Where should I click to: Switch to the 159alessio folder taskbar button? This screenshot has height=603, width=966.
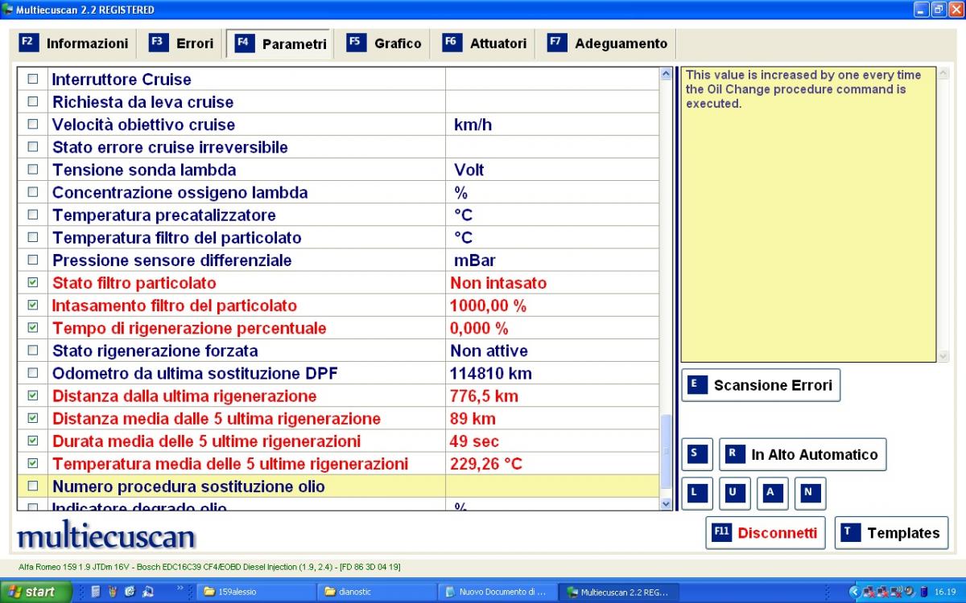[257, 592]
